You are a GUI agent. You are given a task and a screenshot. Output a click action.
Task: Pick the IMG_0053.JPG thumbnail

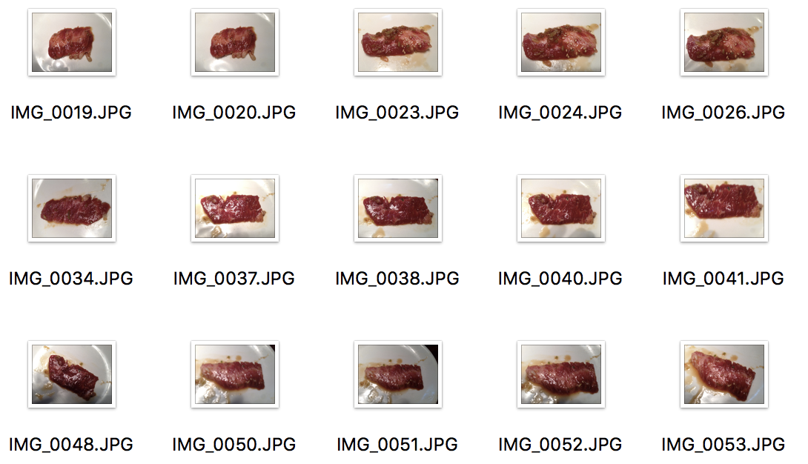(724, 374)
